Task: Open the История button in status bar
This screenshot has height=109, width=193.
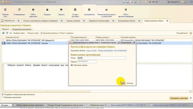Action: (6, 105)
